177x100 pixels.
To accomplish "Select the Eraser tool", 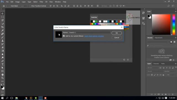I will [x=2, y=47].
